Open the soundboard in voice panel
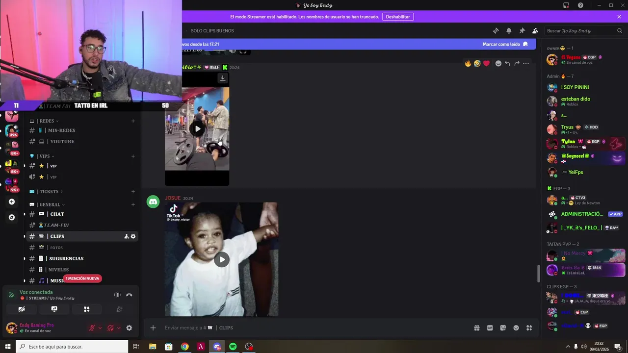Screen dimensions: 628x353 coord(119,309)
